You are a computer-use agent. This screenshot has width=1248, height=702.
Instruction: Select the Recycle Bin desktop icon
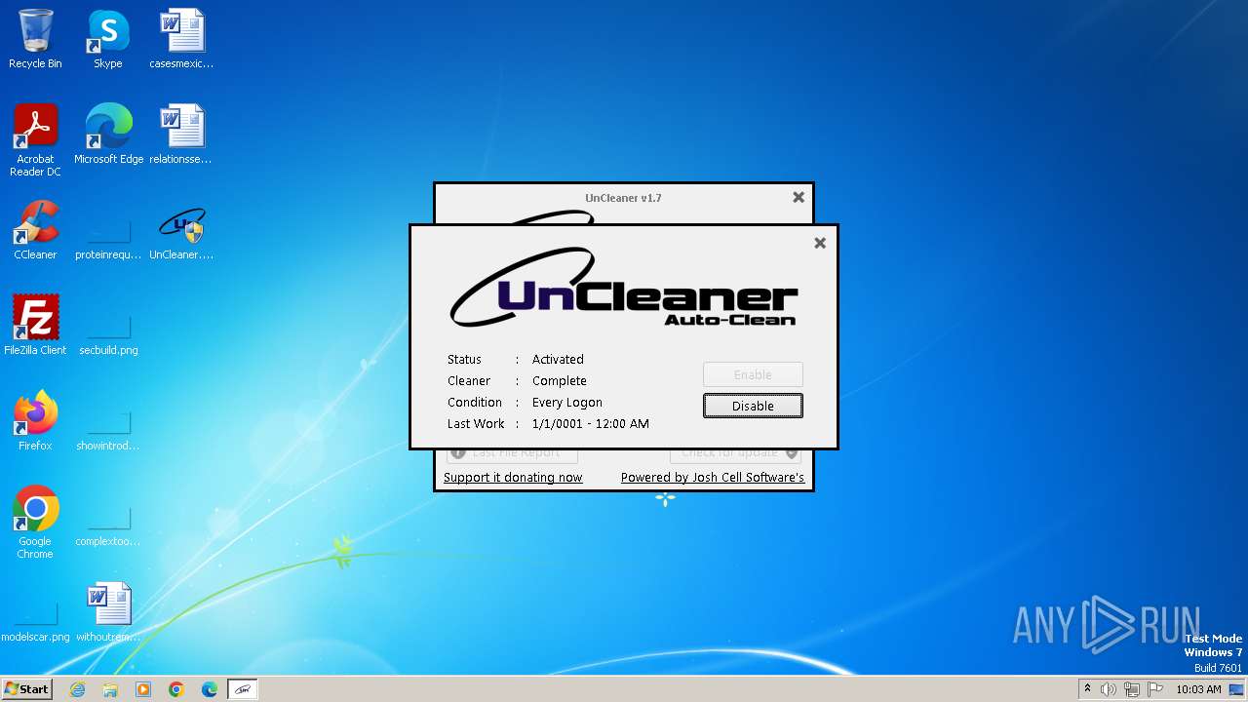(x=35, y=39)
